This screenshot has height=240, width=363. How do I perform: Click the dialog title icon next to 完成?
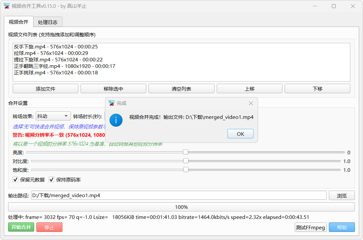(x=111, y=103)
